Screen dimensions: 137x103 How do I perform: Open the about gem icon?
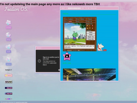tap(8, 59)
